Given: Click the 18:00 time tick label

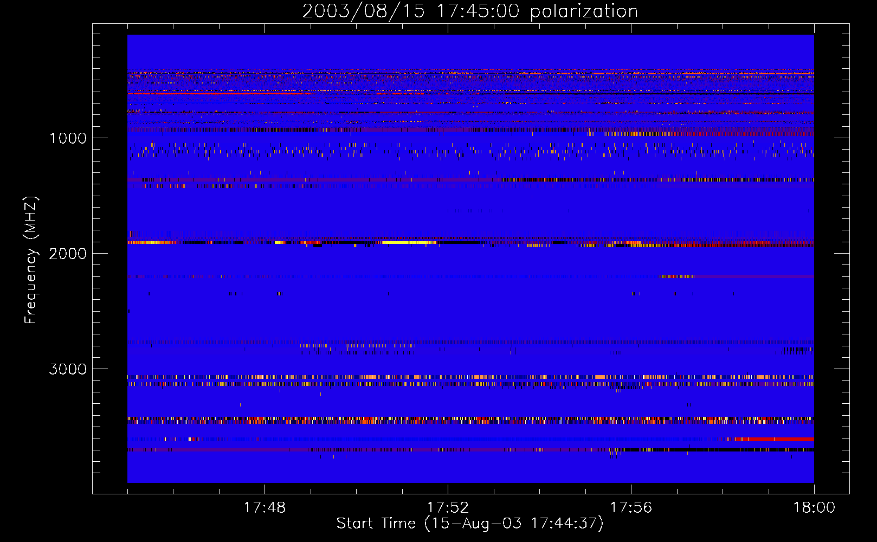Looking at the screenshot, I should pyautogui.click(x=814, y=508).
